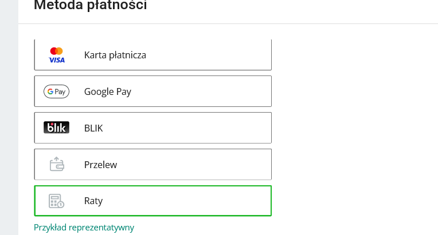Image resolution: width=438 pixels, height=235 pixels.
Task: Click the "Karta płatnicza" text label
Action: [115, 55]
